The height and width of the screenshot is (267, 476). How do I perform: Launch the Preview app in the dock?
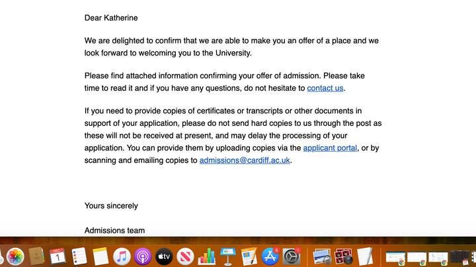coord(322,256)
